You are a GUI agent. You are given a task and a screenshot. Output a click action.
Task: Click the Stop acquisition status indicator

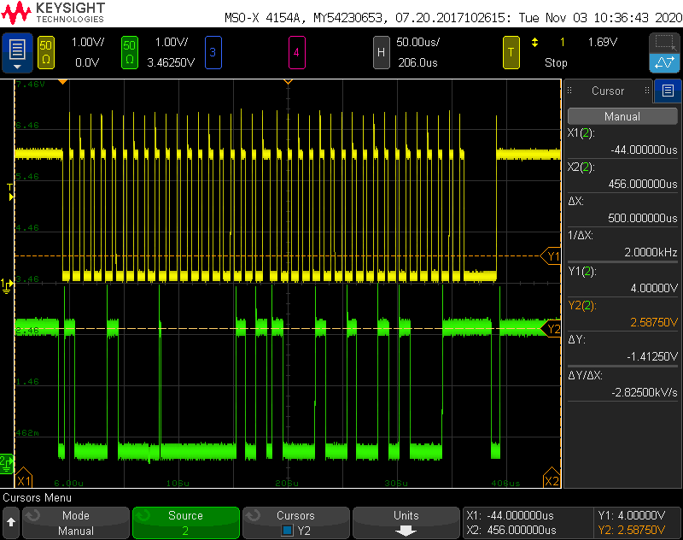coord(556,62)
